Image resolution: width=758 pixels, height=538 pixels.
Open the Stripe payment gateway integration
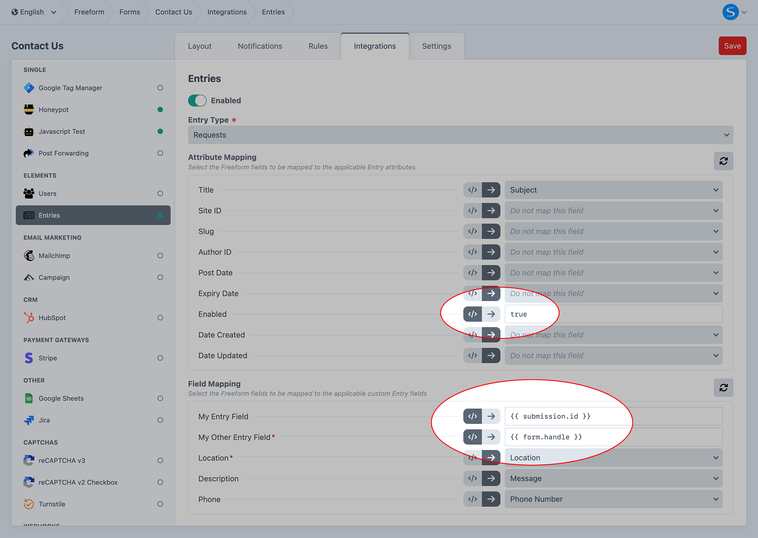pyautogui.click(x=48, y=358)
